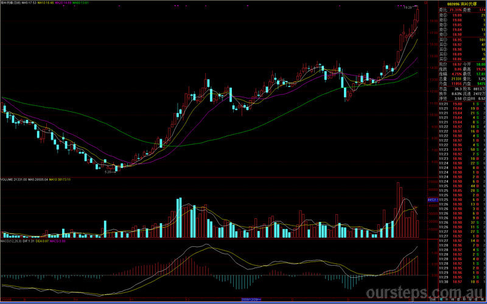Click the 买① bid price 18.95
This screenshot has width=487, height=304.
tap(457, 40)
